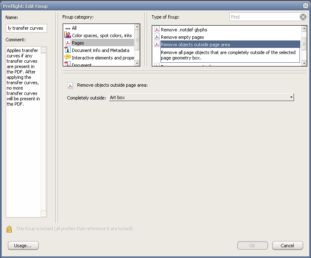Click the Name input field

26,28
